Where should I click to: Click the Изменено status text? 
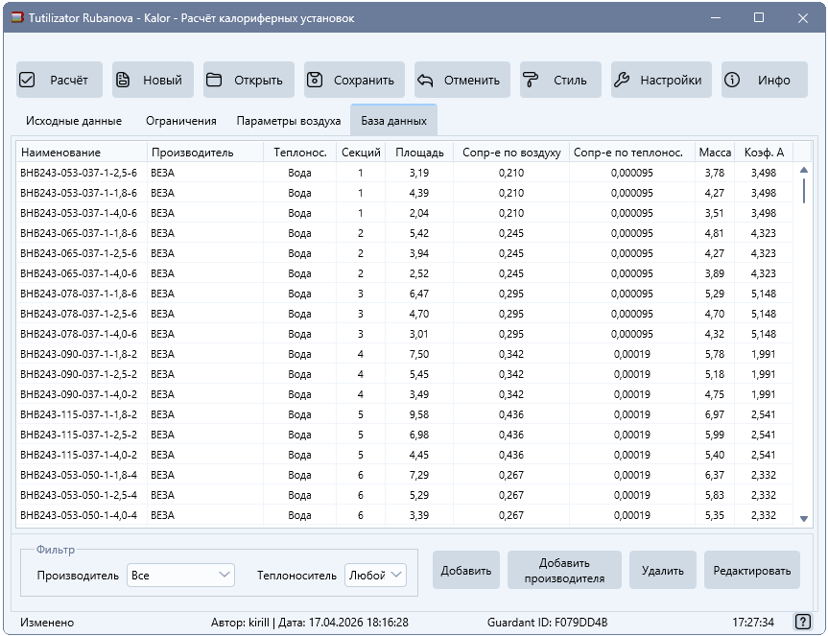47,623
